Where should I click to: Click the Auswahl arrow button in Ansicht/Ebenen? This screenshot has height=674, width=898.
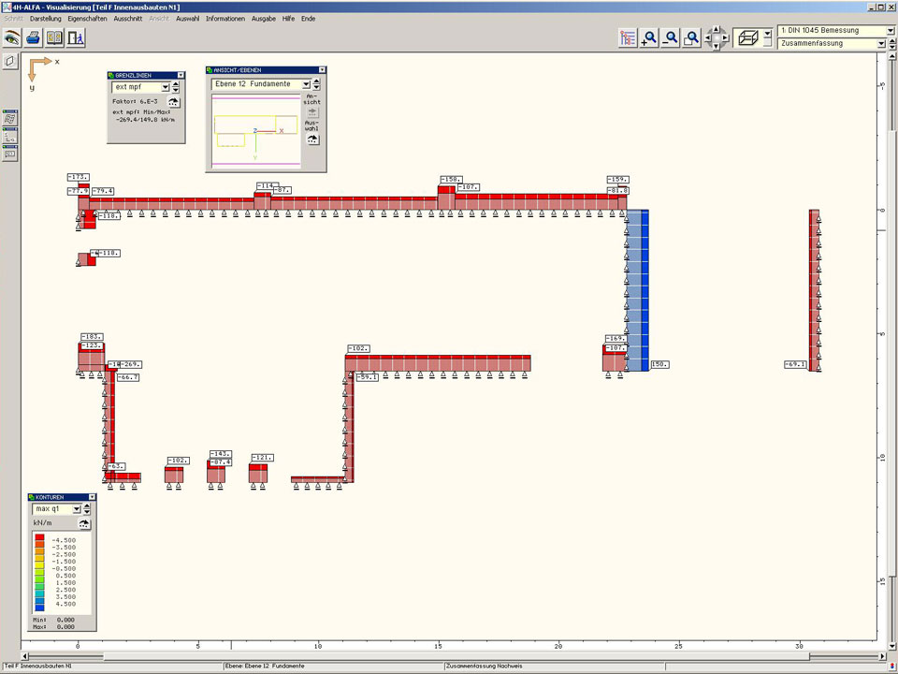(x=312, y=139)
